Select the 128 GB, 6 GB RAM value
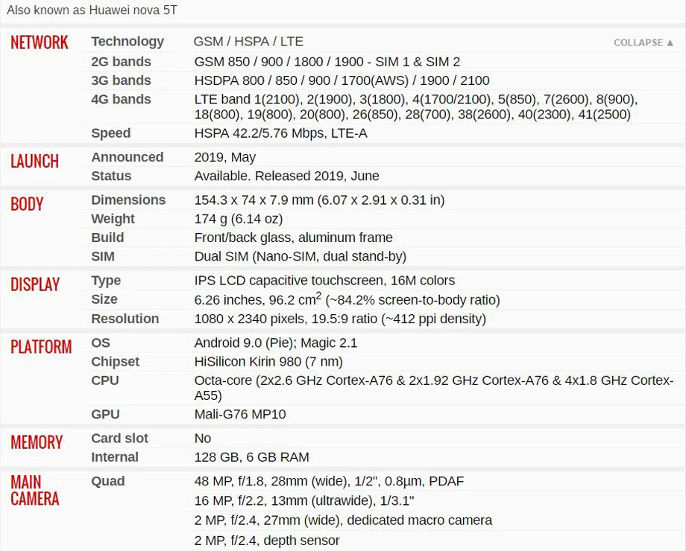Viewport: 686px width, 551px height. 251,457
